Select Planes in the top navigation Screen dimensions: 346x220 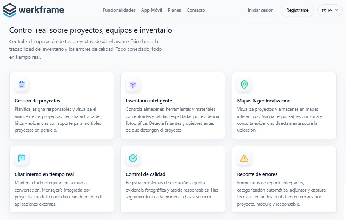174,11
